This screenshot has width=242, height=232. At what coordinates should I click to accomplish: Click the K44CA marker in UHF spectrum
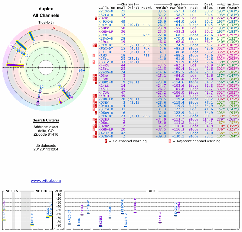160,223
